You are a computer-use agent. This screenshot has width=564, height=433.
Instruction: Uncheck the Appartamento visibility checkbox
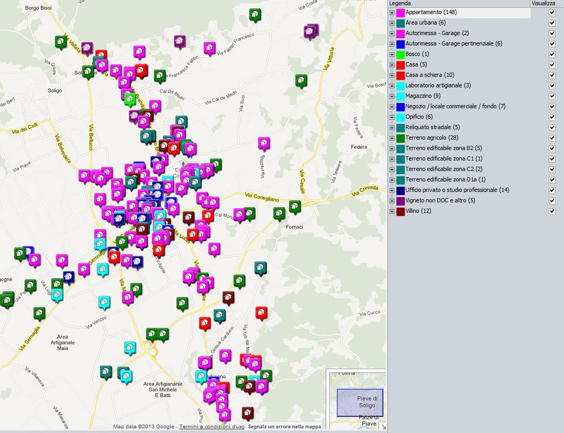click(552, 12)
